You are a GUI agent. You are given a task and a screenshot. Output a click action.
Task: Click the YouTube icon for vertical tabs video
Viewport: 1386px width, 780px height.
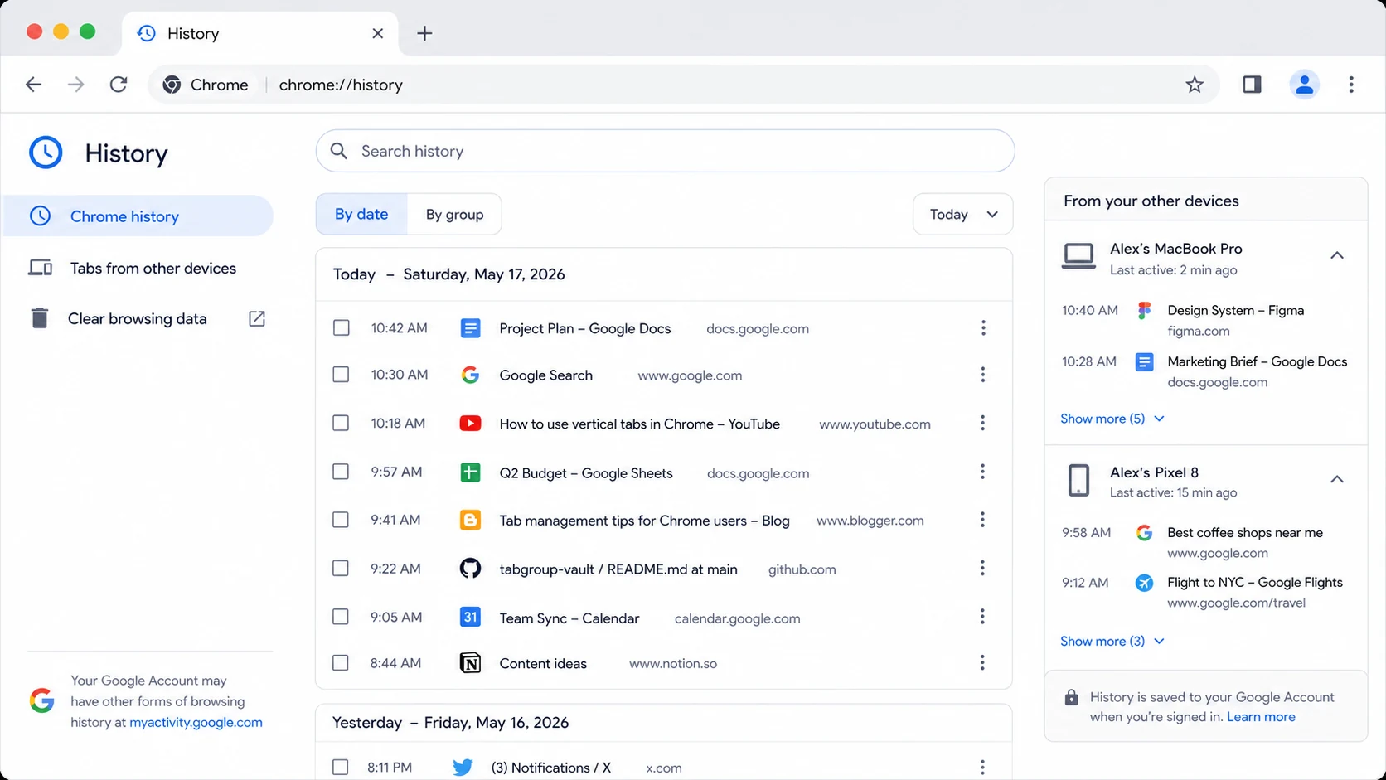click(470, 424)
